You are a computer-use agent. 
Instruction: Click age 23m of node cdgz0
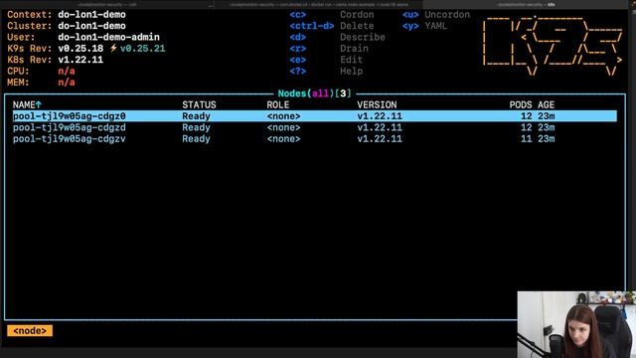click(x=546, y=116)
